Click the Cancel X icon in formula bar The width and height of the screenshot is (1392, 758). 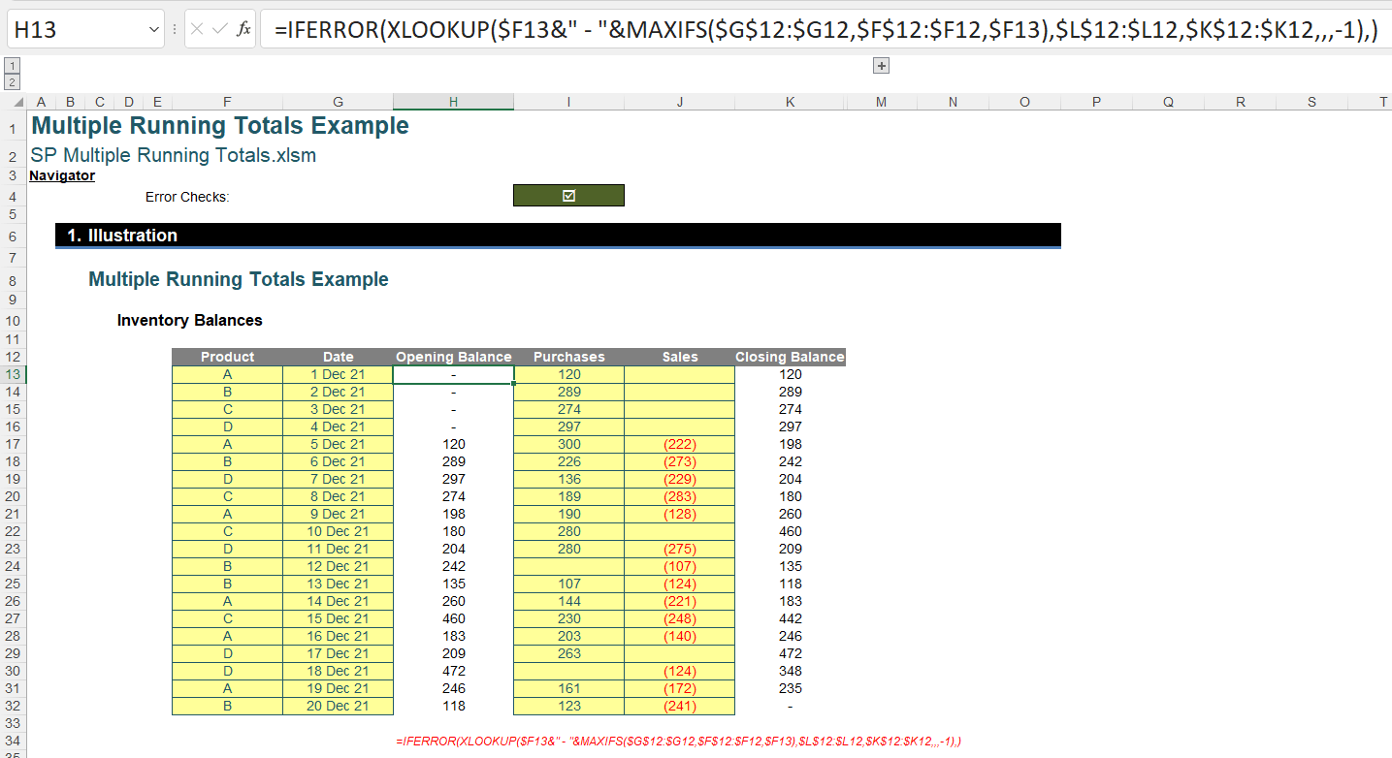197,29
